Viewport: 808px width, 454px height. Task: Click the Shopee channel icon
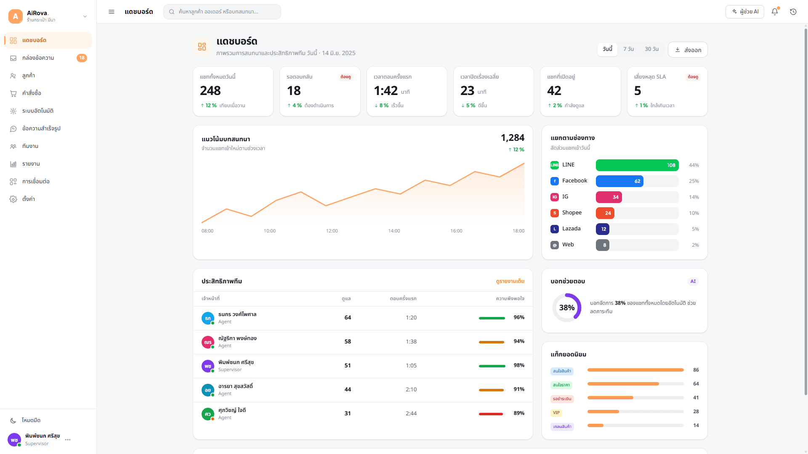tap(555, 213)
